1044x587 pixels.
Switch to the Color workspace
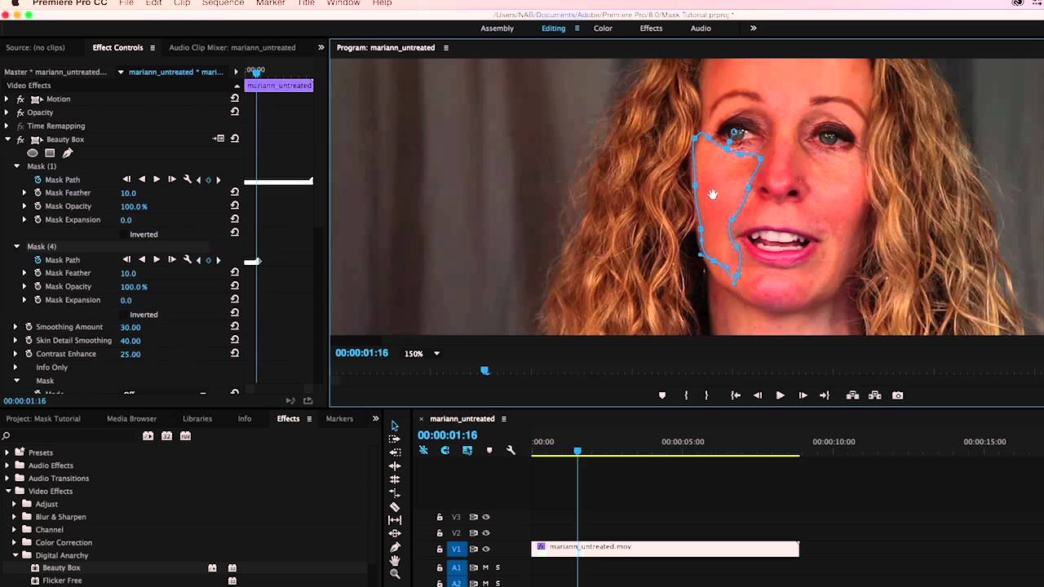pyautogui.click(x=603, y=29)
